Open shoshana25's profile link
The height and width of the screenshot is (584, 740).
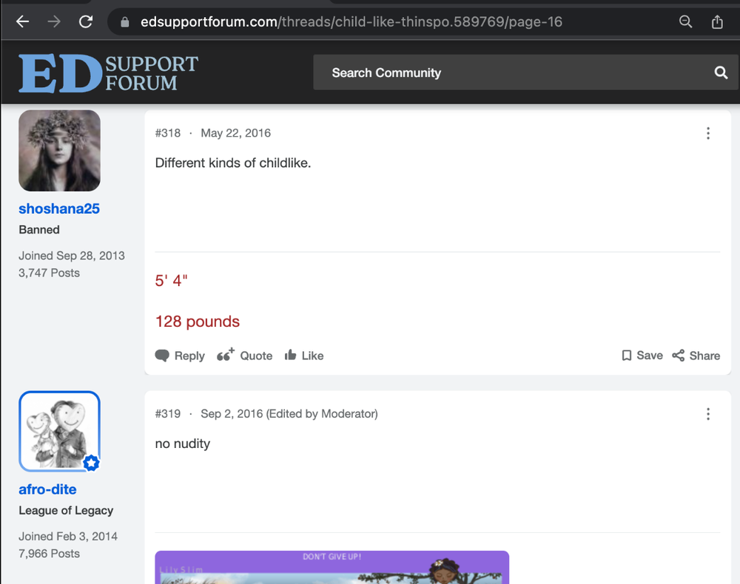pyautogui.click(x=59, y=208)
